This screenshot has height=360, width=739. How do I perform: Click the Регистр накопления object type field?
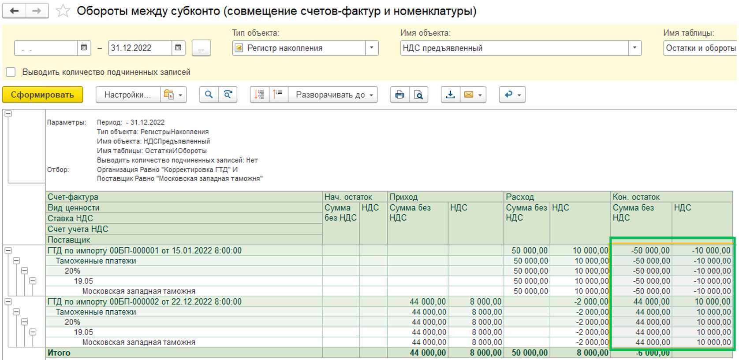(x=299, y=48)
